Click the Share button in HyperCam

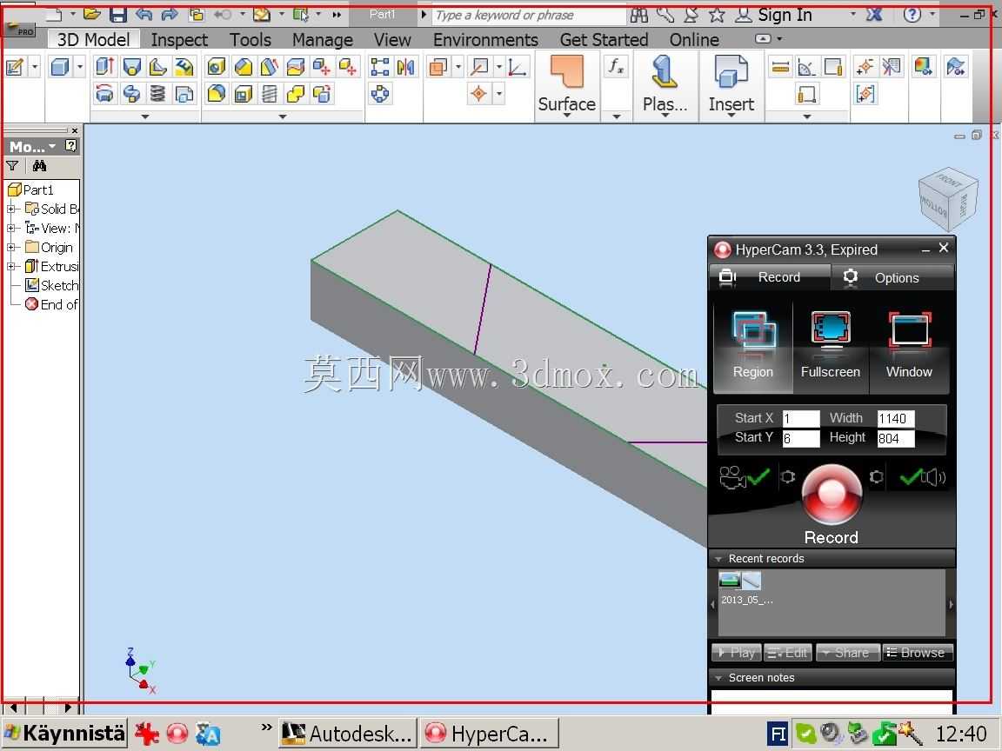pos(847,653)
